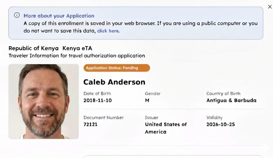Click the click here link
Viewport: 273px width, 158px height.
[108, 31]
